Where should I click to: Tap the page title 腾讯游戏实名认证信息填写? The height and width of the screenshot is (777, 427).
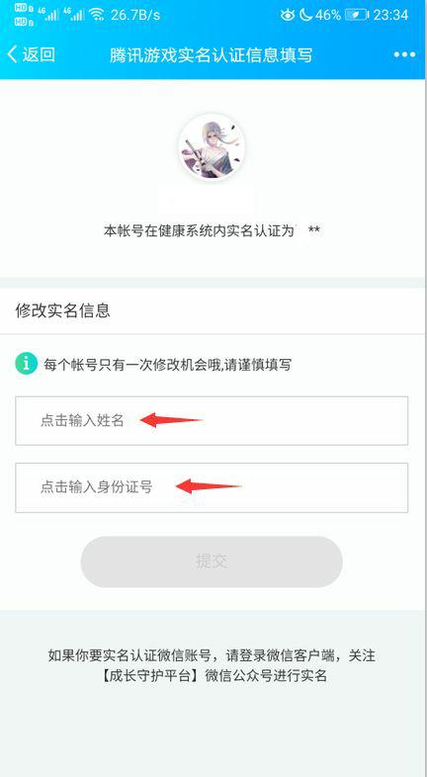(x=211, y=54)
